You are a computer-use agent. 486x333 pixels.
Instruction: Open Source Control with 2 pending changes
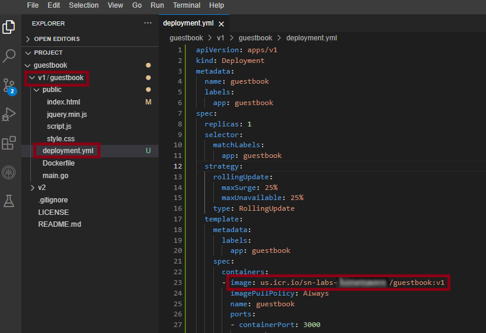(9, 85)
